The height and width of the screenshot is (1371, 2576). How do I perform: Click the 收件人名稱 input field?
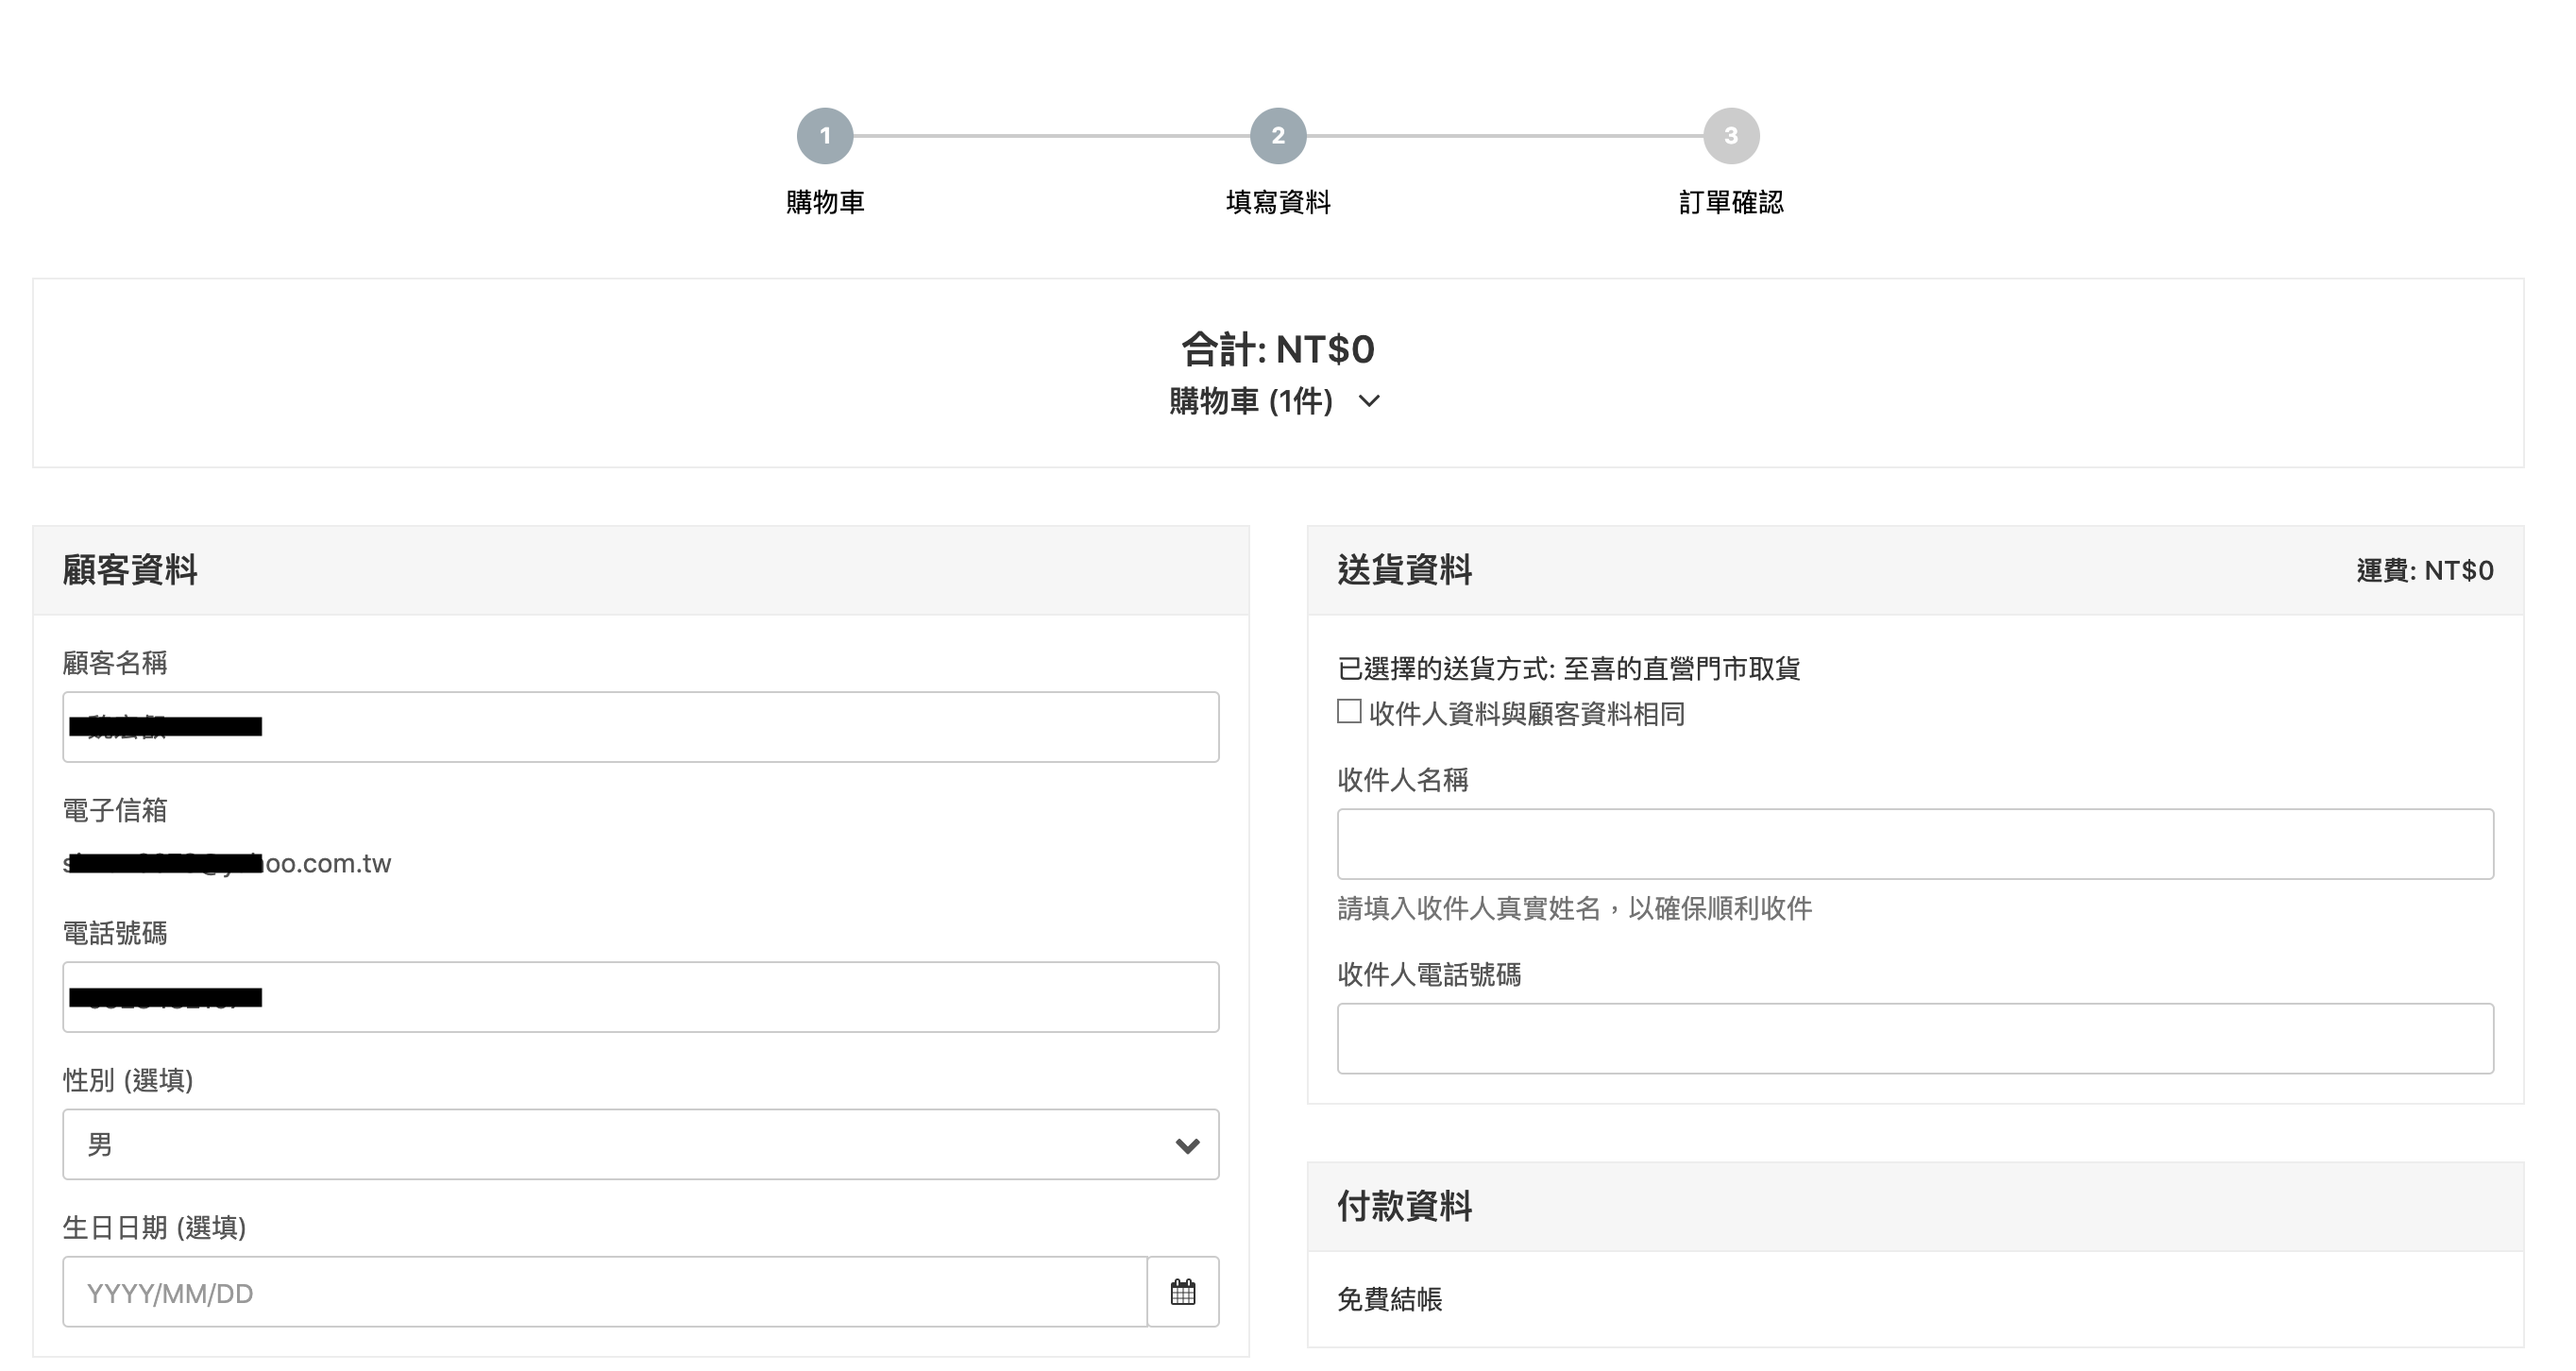pos(1914,844)
